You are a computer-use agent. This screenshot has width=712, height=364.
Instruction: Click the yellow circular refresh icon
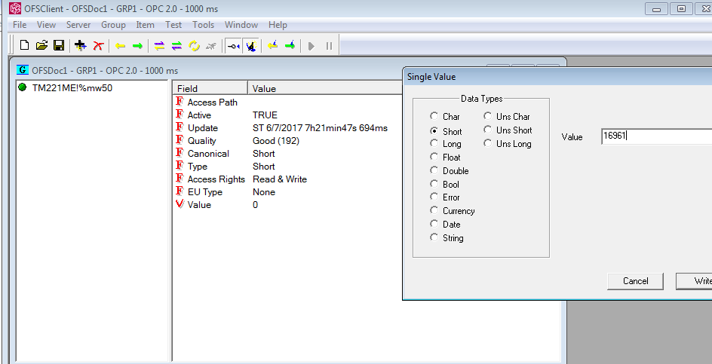194,46
